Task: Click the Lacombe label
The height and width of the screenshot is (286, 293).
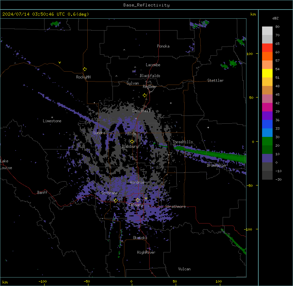Action: coord(153,65)
